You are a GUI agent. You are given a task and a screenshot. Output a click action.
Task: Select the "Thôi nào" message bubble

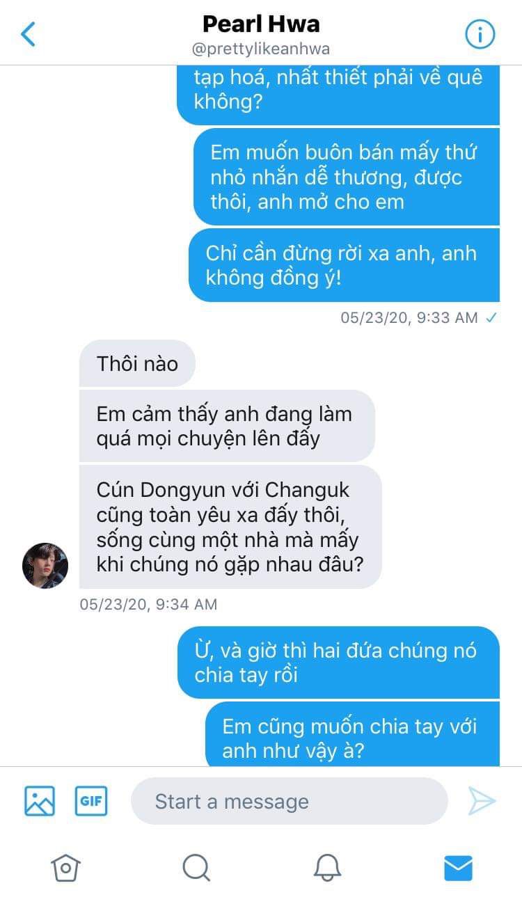(x=137, y=363)
